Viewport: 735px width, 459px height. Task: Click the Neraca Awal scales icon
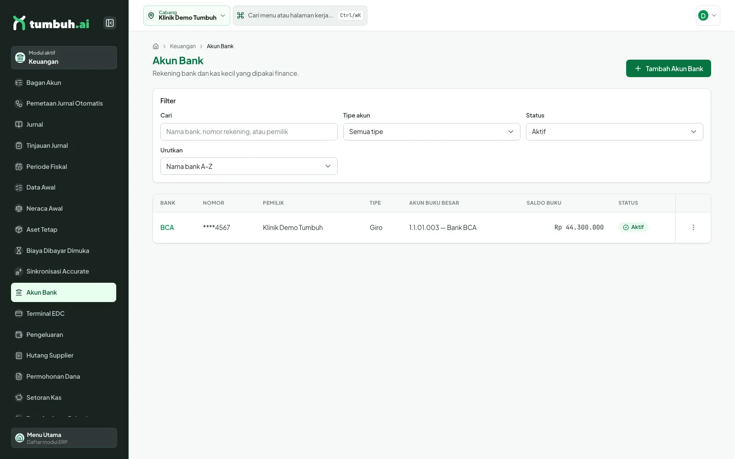(x=19, y=208)
